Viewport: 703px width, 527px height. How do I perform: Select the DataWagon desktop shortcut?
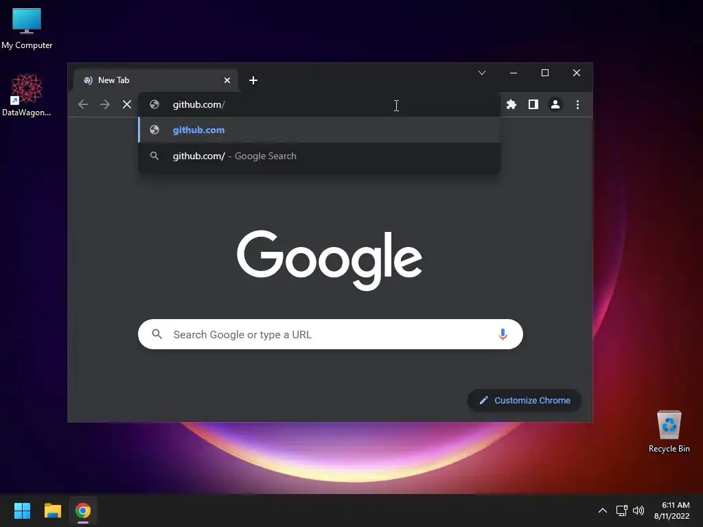point(27,95)
